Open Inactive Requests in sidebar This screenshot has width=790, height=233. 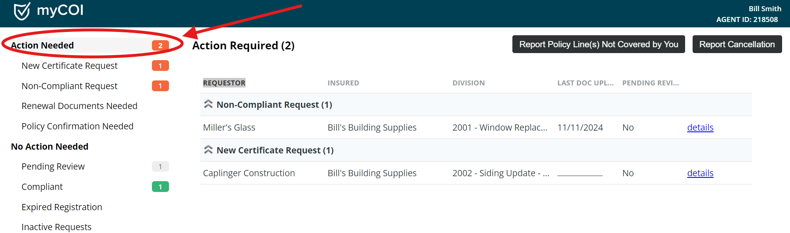57,227
